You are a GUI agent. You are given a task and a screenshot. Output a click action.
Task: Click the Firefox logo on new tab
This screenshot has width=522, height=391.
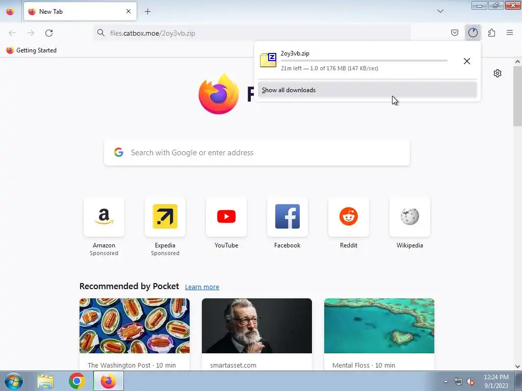click(x=219, y=94)
